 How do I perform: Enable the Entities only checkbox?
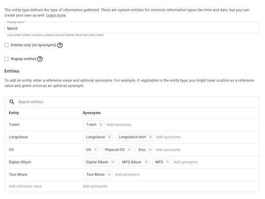pos(7,45)
